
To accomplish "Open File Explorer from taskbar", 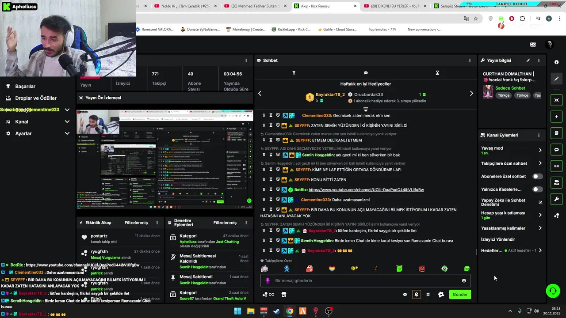I will coord(251,311).
